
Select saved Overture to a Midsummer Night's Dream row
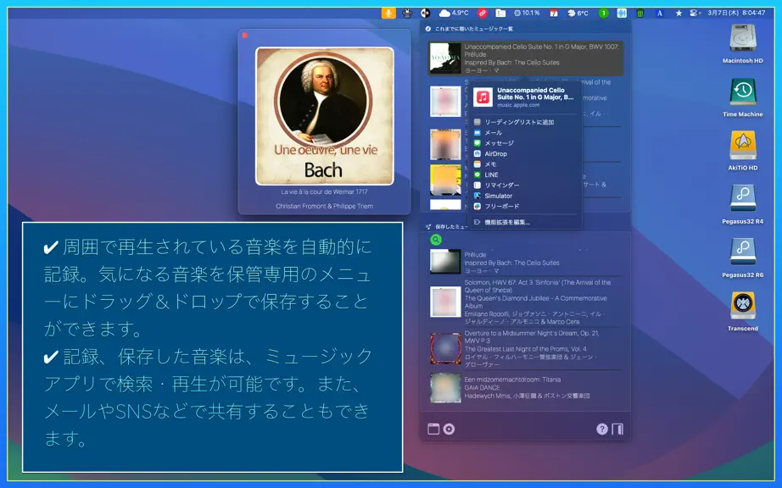tap(526, 348)
